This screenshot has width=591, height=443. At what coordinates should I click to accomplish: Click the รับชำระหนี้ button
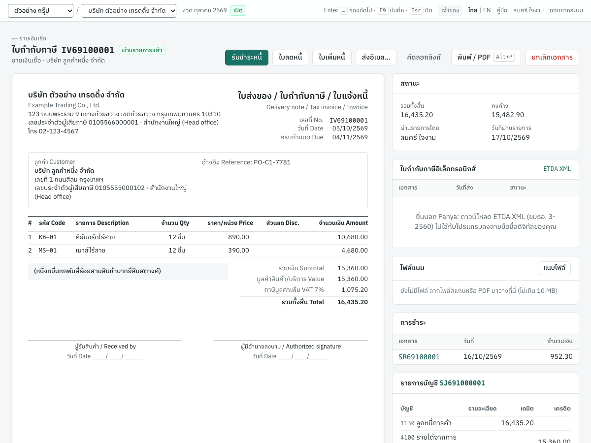(x=247, y=58)
